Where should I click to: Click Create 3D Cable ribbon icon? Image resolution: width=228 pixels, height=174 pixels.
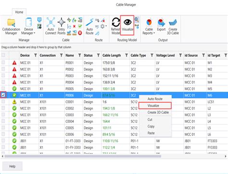[173, 26]
